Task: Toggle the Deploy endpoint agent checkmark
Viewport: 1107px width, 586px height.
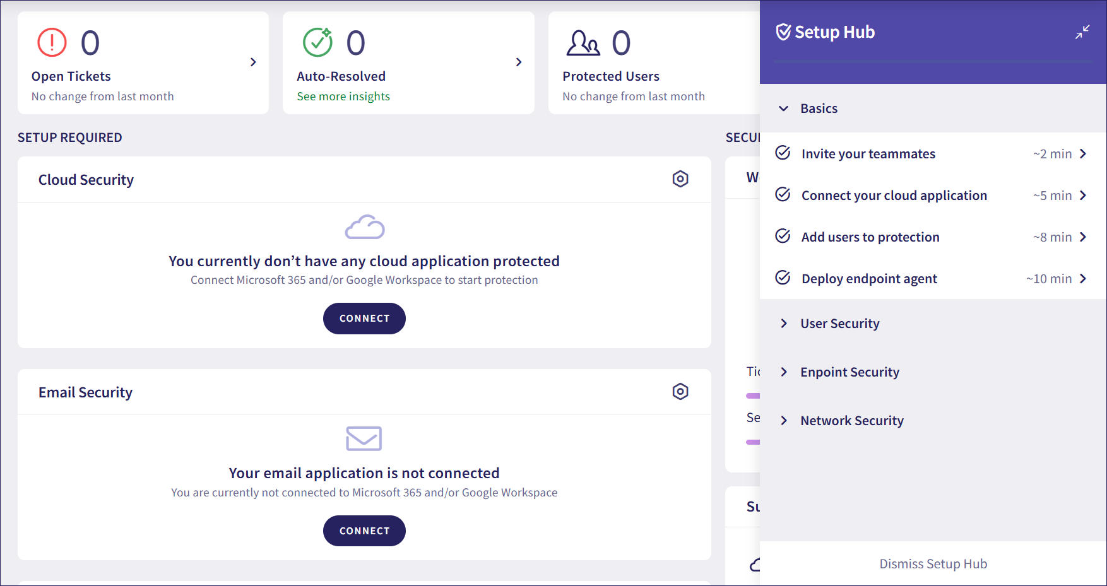Action: 783,278
